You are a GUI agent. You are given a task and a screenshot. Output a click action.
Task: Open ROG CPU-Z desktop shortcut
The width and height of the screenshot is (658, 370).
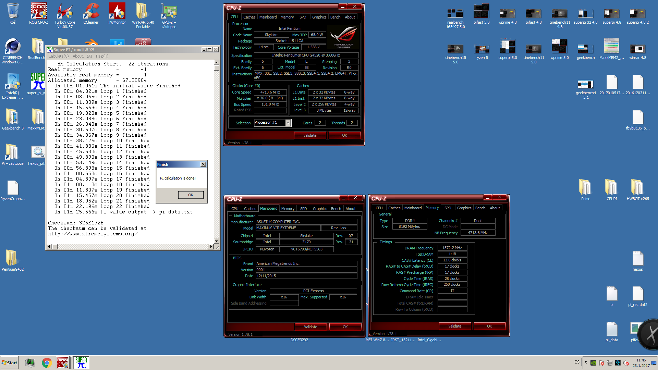38,14
